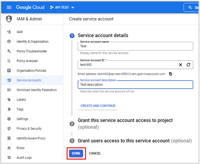This screenshot has width=200, height=164.
Task: Open the API TEST project dropdown
Action: 62,7
